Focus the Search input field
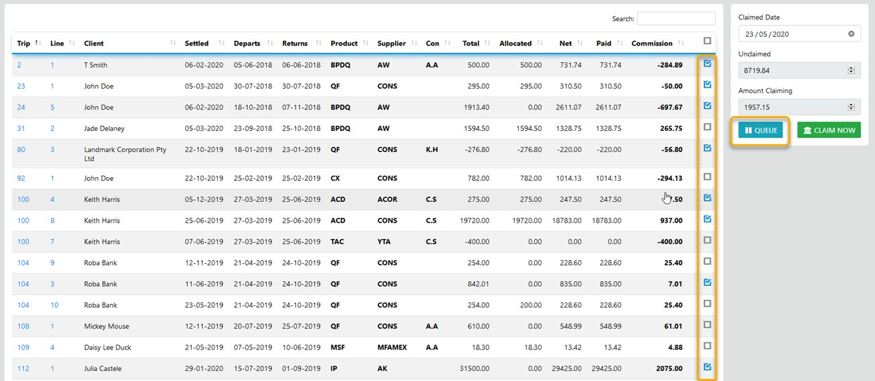Viewport: 875px width, 381px height. (x=676, y=19)
